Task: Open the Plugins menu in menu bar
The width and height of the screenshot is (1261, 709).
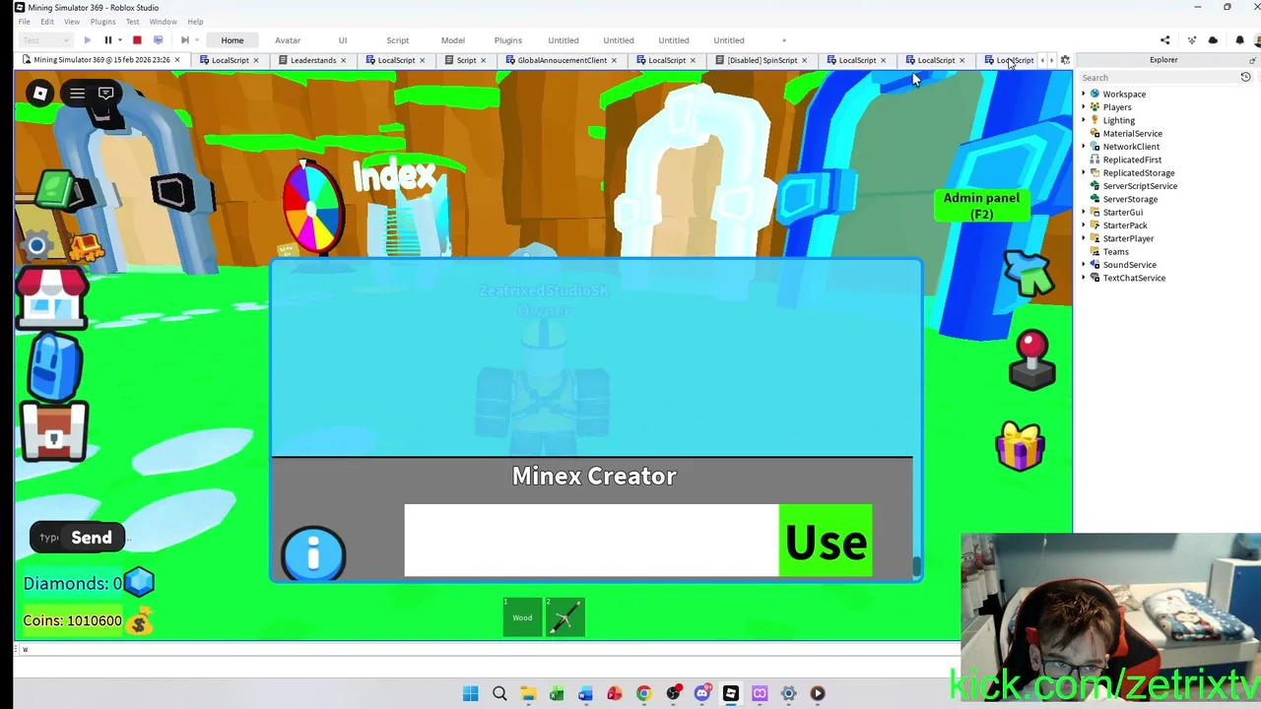Action: [x=102, y=22]
